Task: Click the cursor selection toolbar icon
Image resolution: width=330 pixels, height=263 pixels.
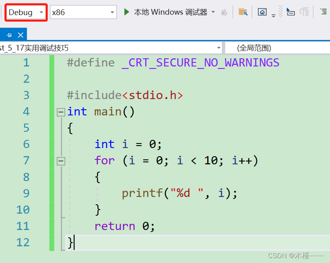Action: click(x=291, y=12)
